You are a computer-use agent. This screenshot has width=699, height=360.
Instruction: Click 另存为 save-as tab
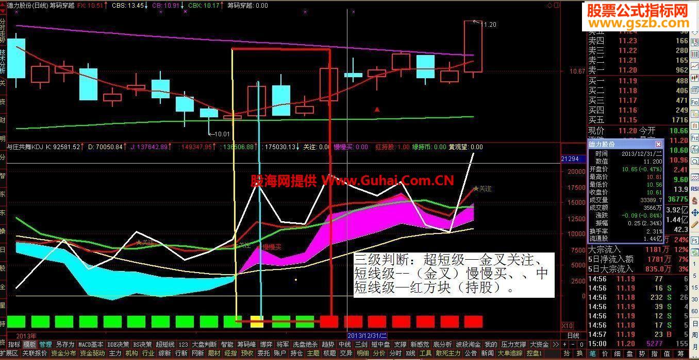(65, 345)
